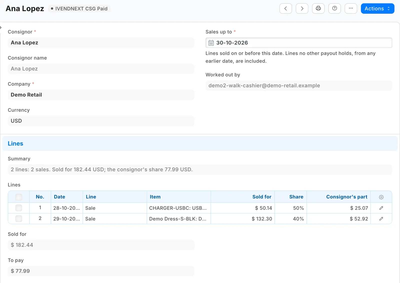Screen dimensions: 400x283
Task: Tick the select-all checkbox in Lines header
Action: click(19, 197)
